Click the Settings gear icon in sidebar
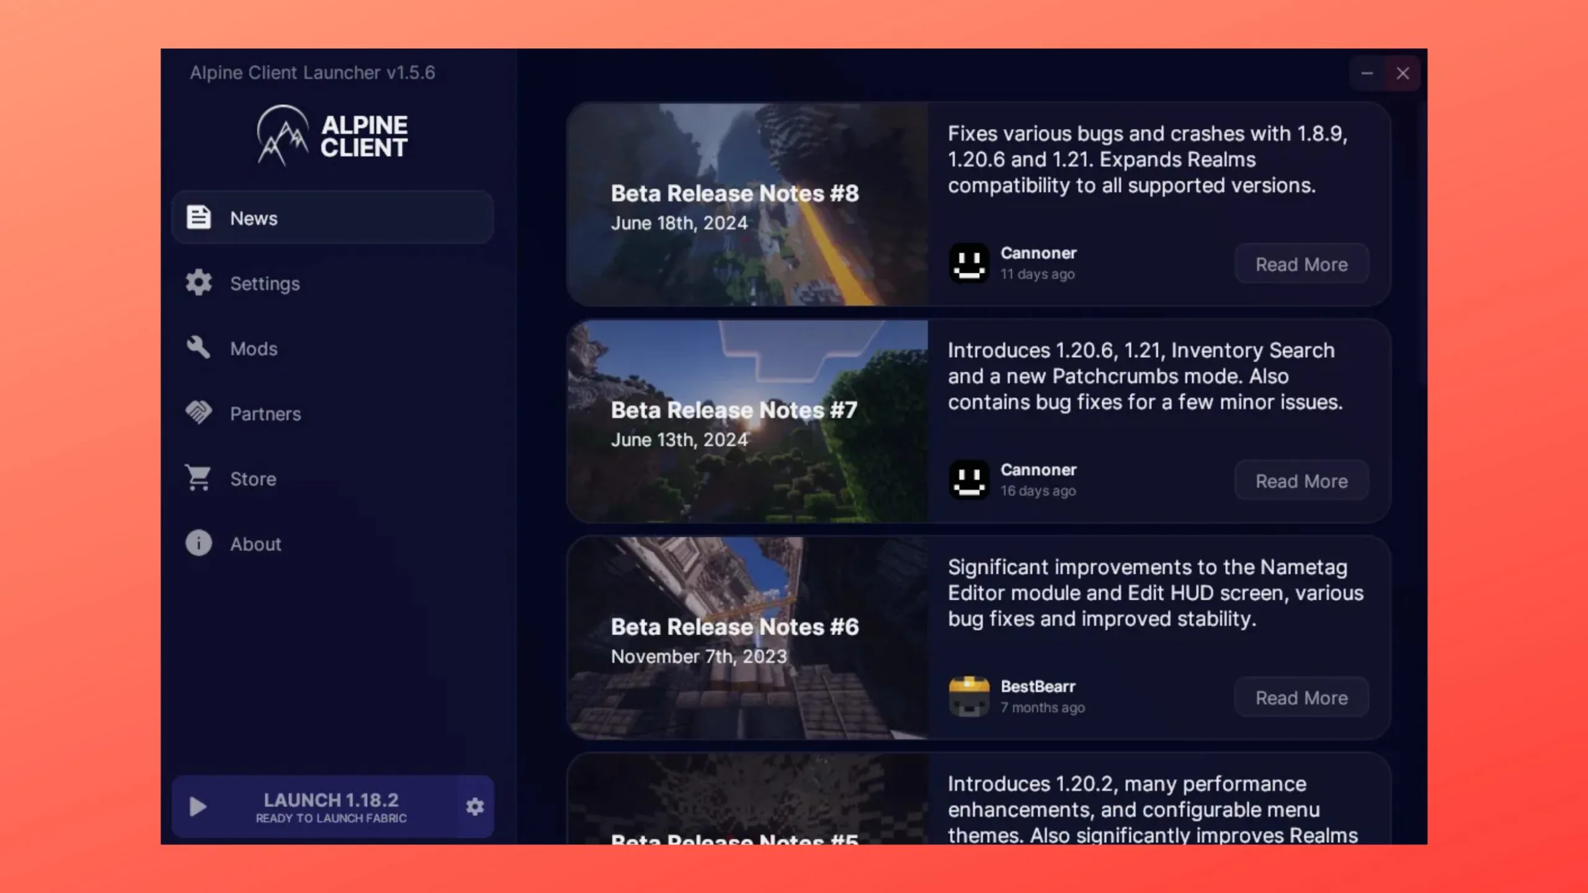The width and height of the screenshot is (1588, 893). pos(198,283)
